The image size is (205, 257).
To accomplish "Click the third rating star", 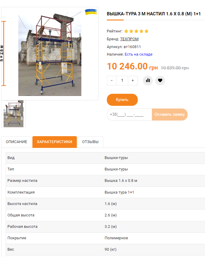I will pyautogui.click(x=136, y=31).
